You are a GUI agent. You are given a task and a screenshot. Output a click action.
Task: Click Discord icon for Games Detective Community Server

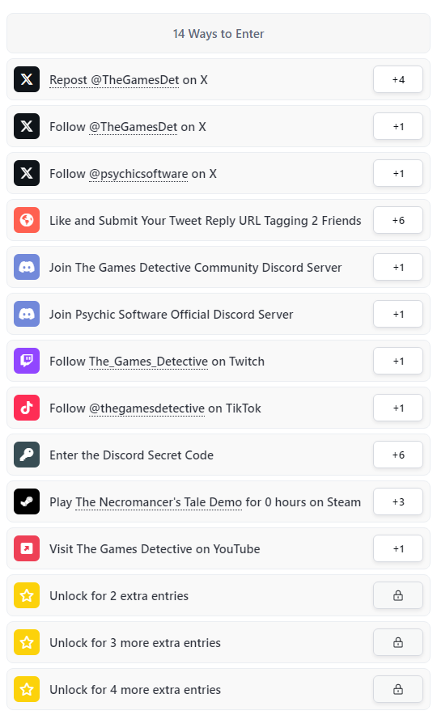tap(27, 267)
